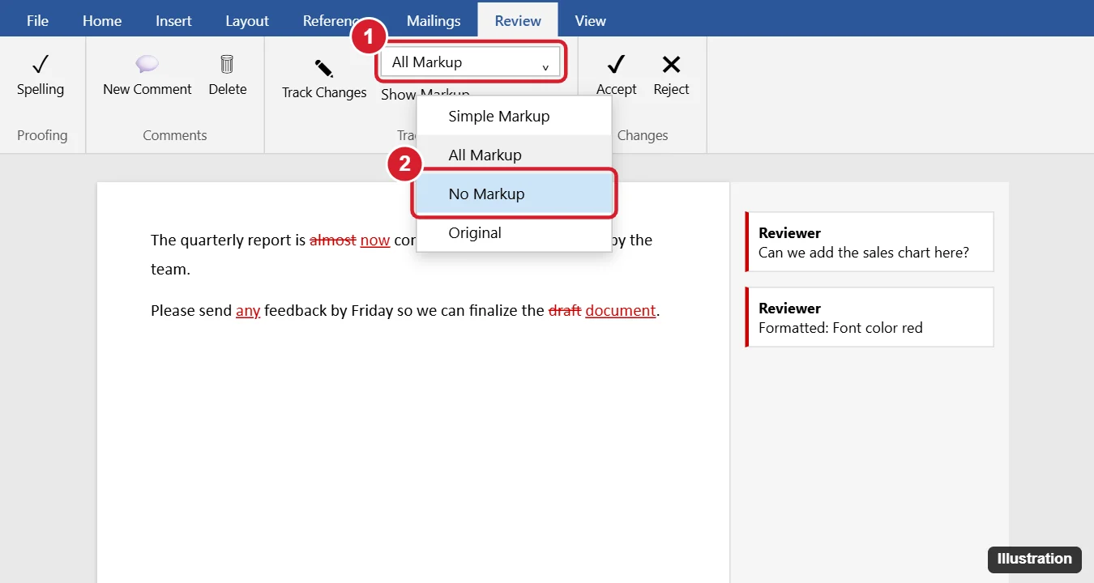Click the Reject changes X icon

pos(671,64)
